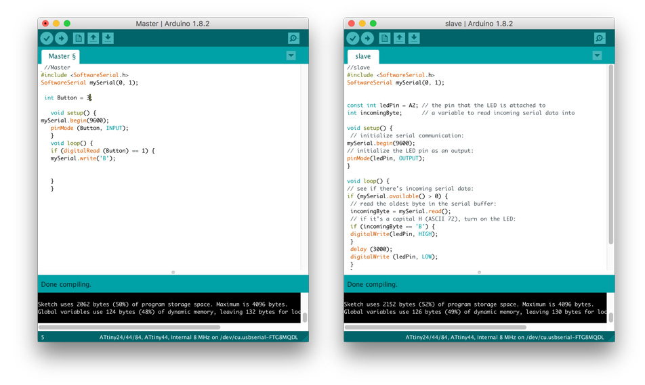The width and height of the screenshot is (645, 385).
Task: Click 'Sketch uses 2152 bytes' console line
Action: [469, 304]
